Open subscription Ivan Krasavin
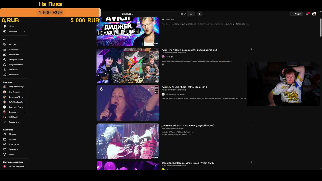322x181 pixels. point(14,92)
